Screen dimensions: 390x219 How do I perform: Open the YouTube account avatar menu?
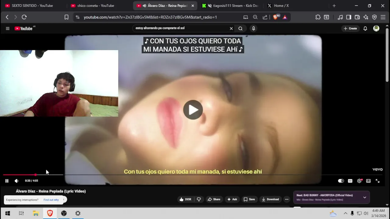click(376, 28)
